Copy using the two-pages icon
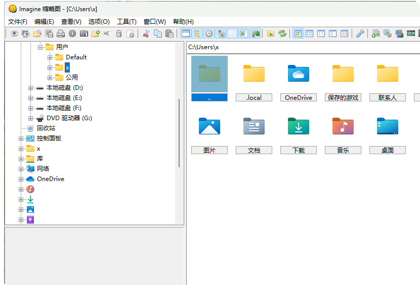This screenshot has height=285, width=420. click(x=158, y=33)
